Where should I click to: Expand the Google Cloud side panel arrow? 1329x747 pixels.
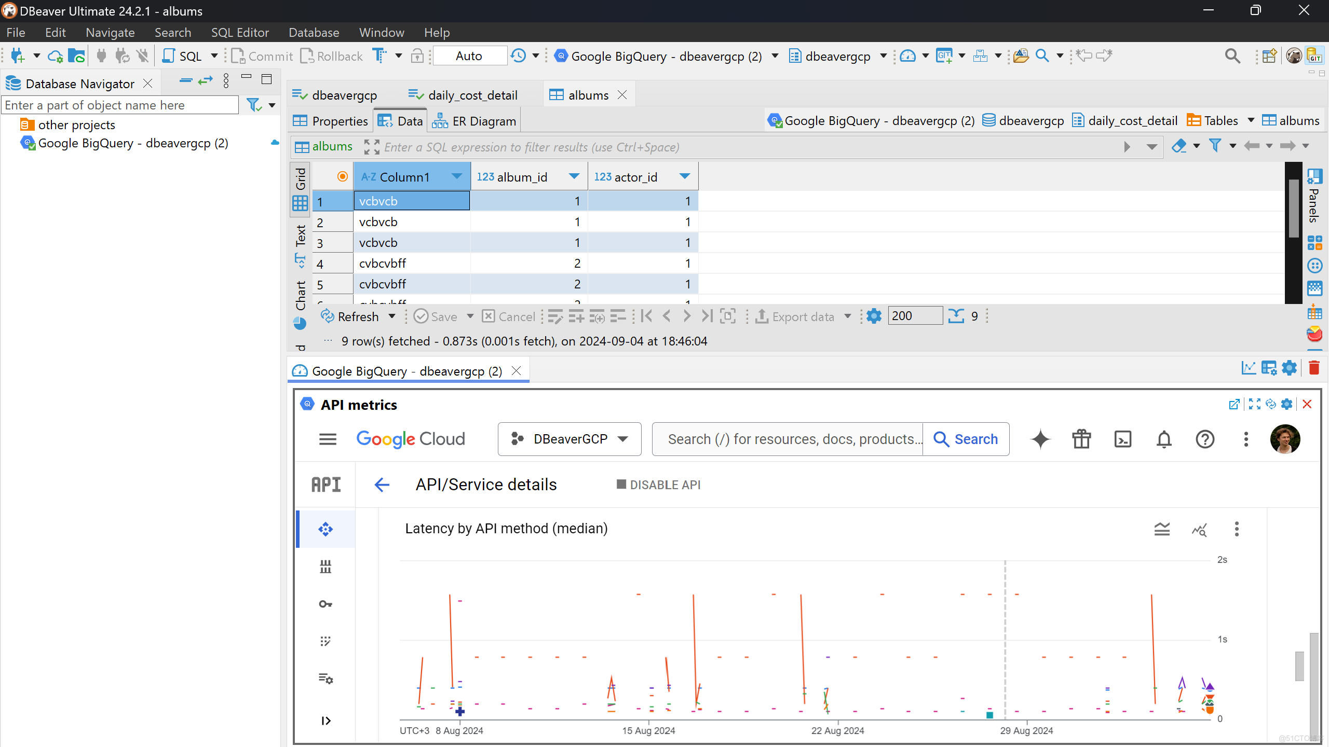tap(326, 721)
